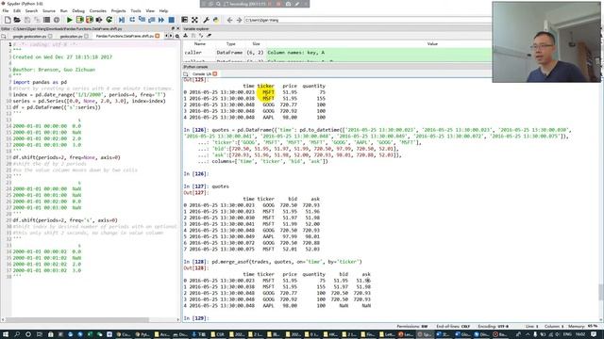
Task: Create a new file in Spyder
Action: point(8,20)
